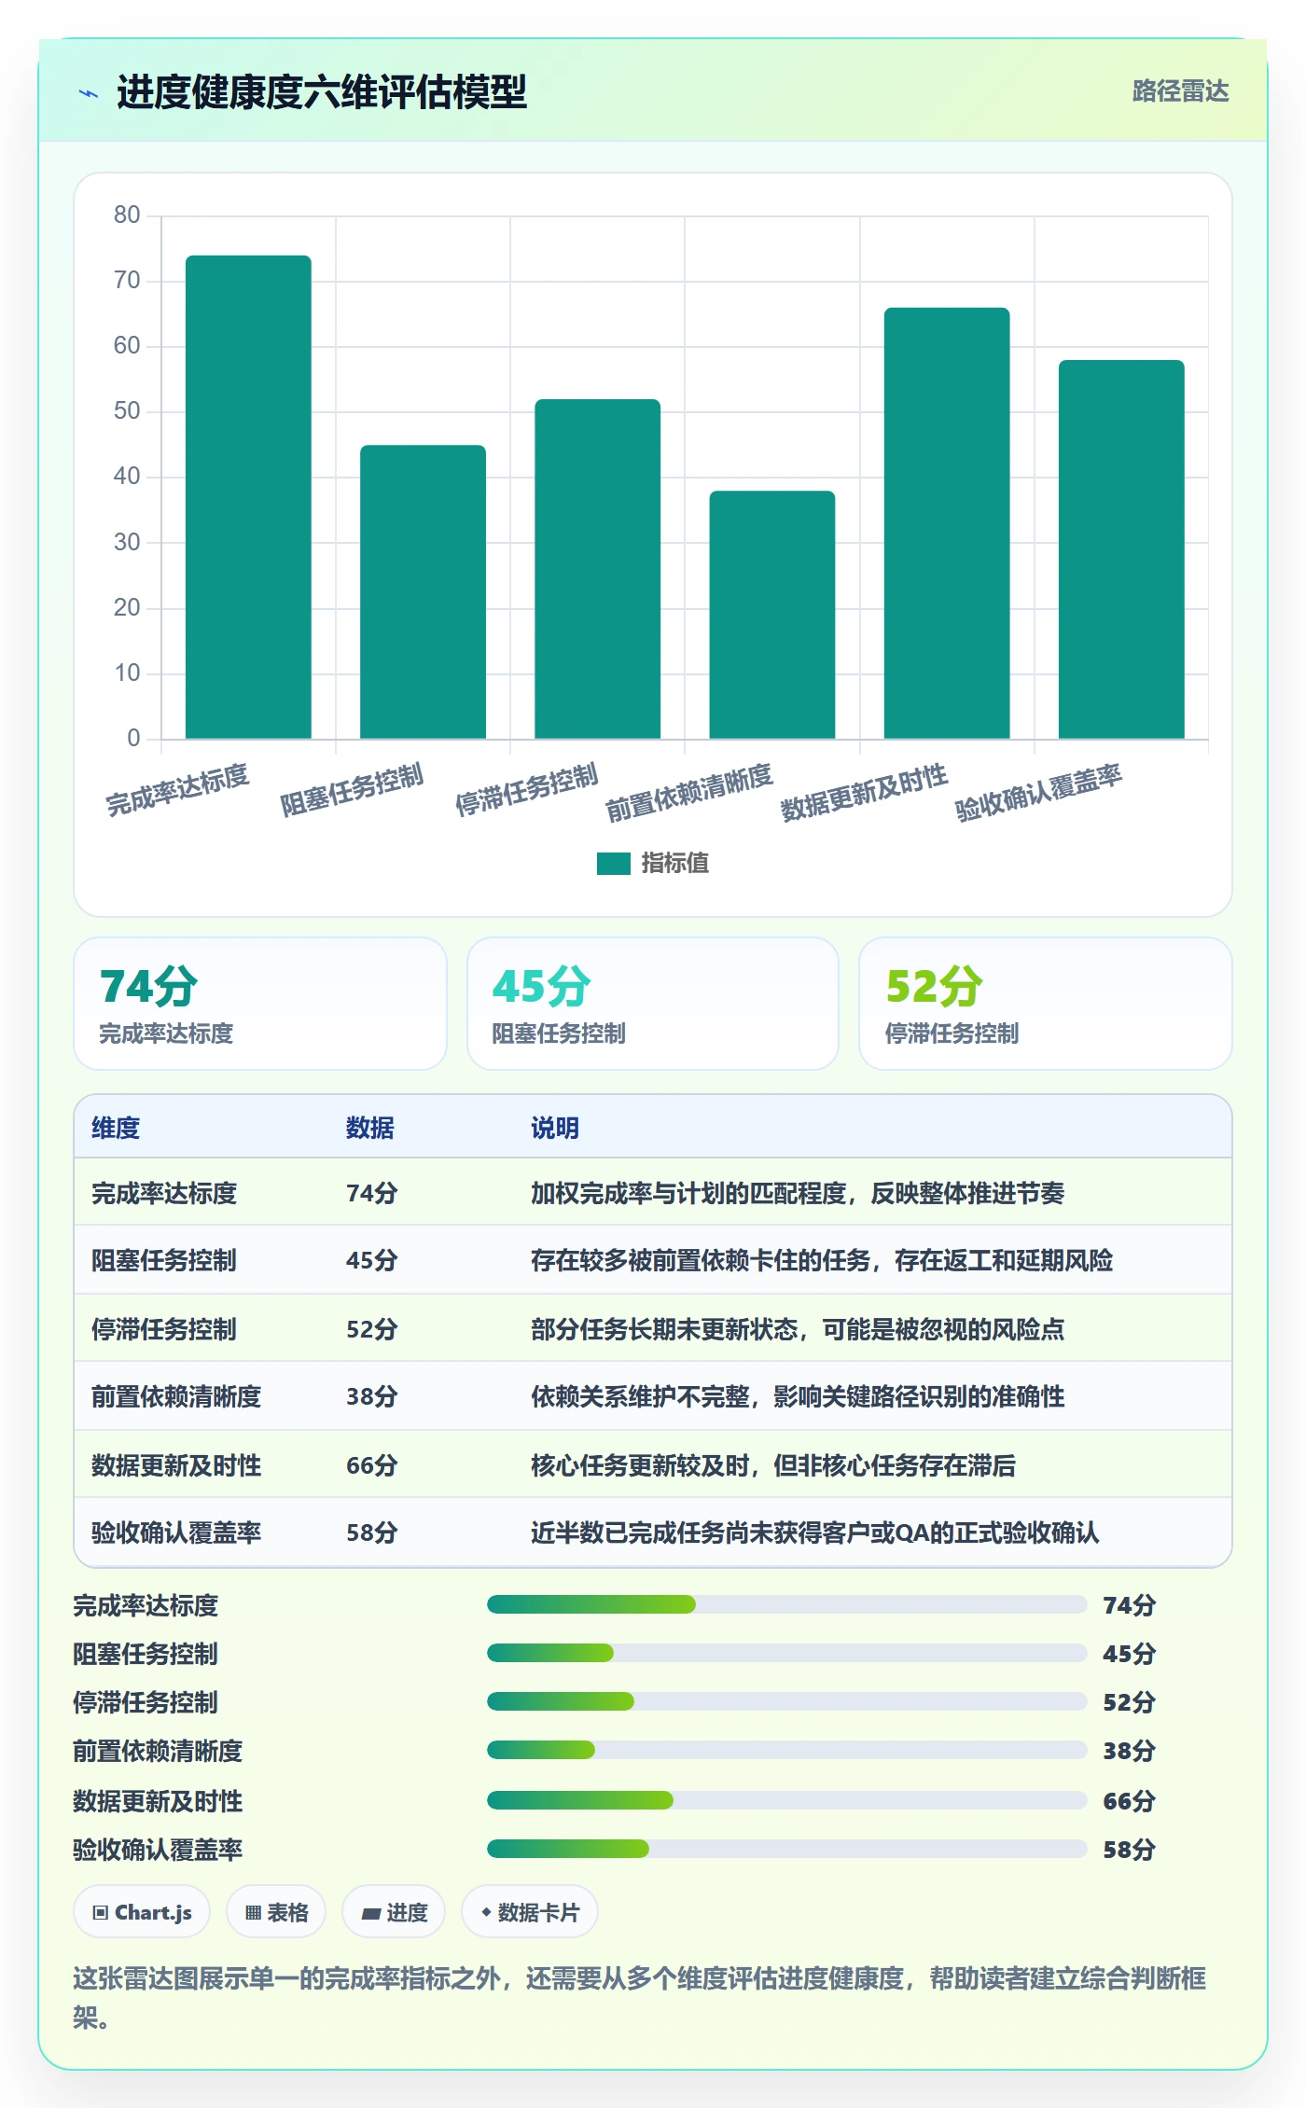Click the 数据更新及时性 66分 progress bar
The width and height of the screenshot is (1306, 2108).
pos(787,1800)
